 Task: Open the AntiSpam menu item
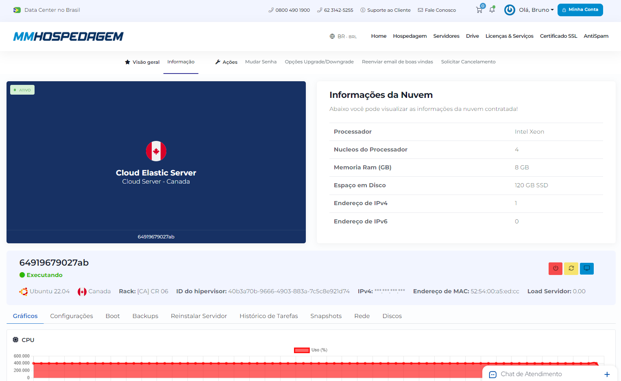[596, 36]
